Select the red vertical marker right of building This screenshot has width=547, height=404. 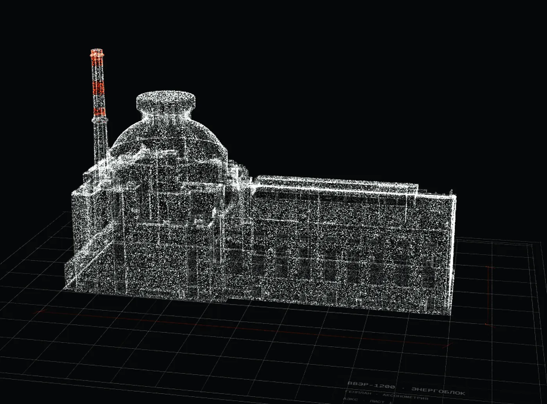(488, 295)
